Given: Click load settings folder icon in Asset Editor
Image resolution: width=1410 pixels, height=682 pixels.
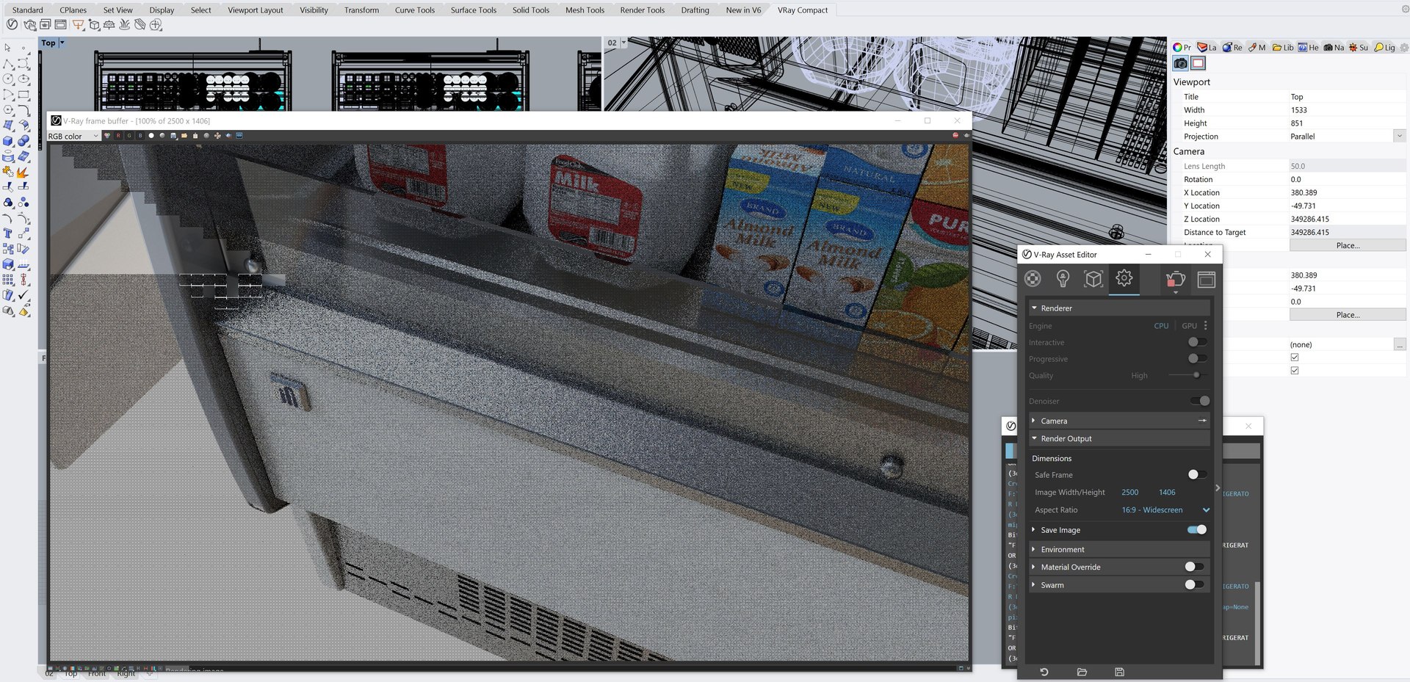Looking at the screenshot, I should click(x=1082, y=672).
